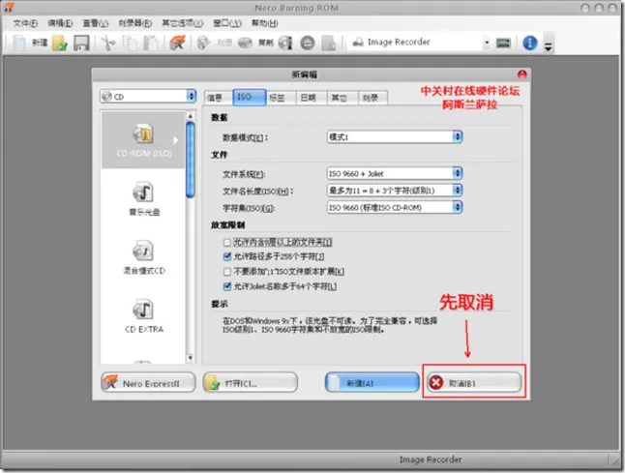Switch to the 刻录 tab
This screenshot has width=625, height=473.
coord(373,98)
